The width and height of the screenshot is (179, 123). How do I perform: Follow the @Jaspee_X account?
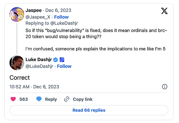(x=61, y=17)
